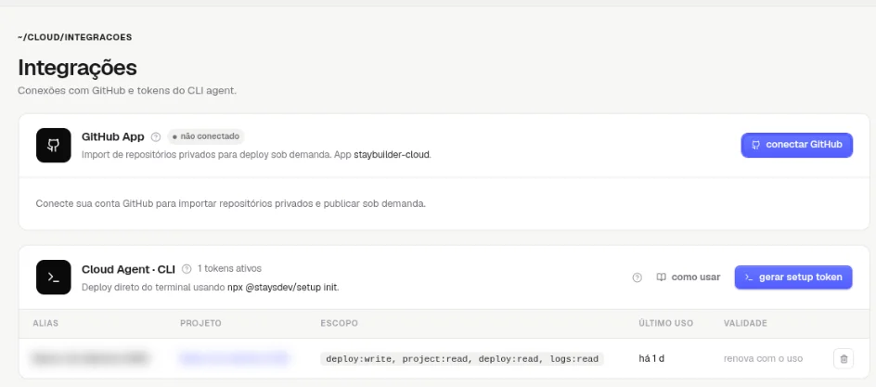Click the help icon left of como usar
The image size is (876, 387).
pos(637,277)
